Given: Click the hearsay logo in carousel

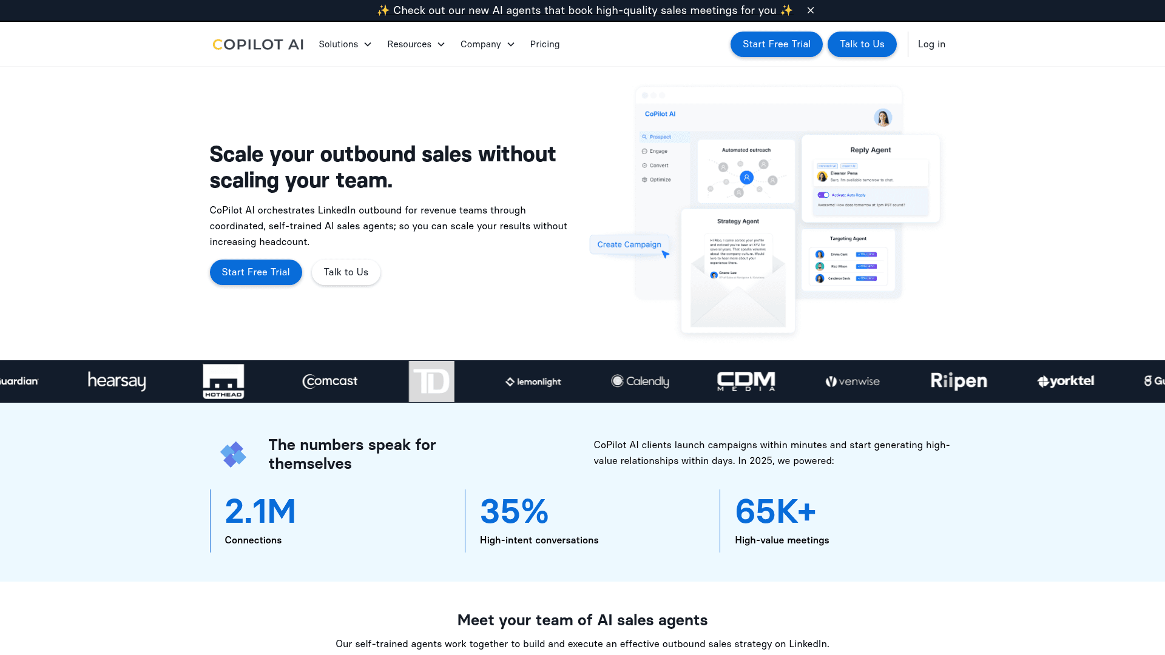Looking at the screenshot, I should point(117,381).
